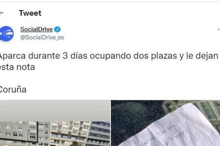Click the Tweet header title
This screenshot has width=220, height=146.
click(x=30, y=13)
